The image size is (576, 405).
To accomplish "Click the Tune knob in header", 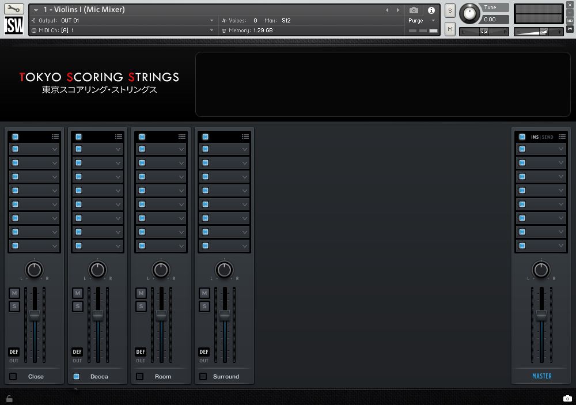I will click(470, 14).
